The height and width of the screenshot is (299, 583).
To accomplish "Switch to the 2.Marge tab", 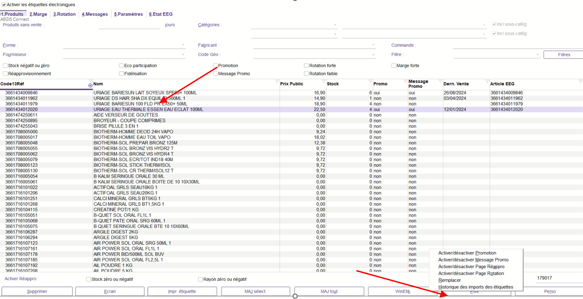I will coord(38,14).
